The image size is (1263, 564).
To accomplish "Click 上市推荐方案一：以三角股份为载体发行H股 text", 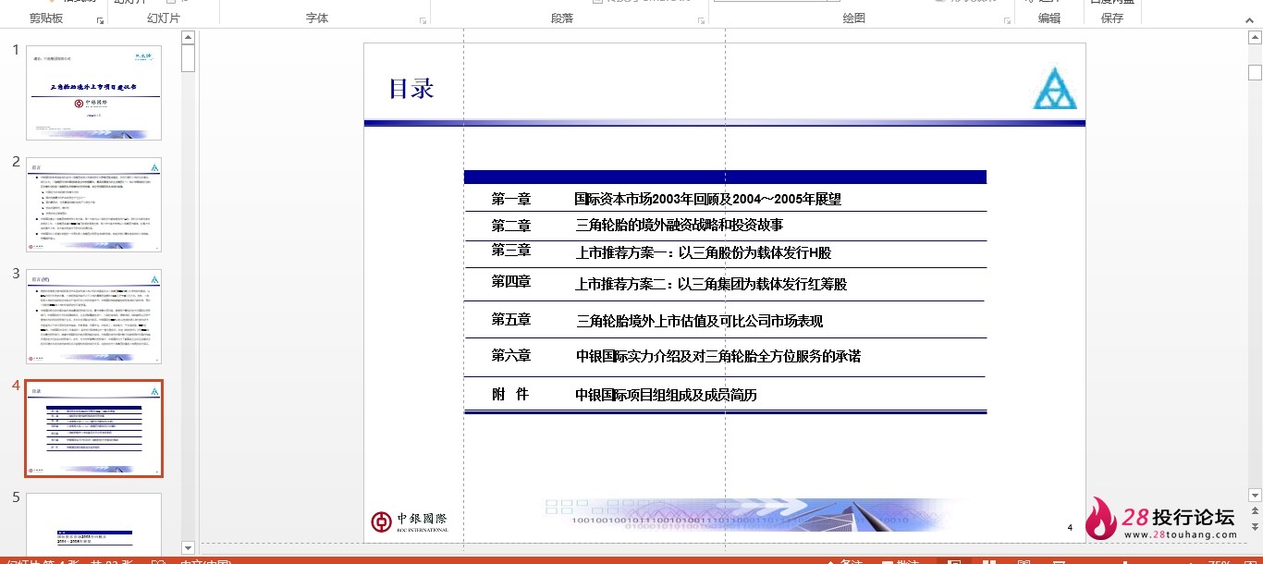I will (x=704, y=253).
